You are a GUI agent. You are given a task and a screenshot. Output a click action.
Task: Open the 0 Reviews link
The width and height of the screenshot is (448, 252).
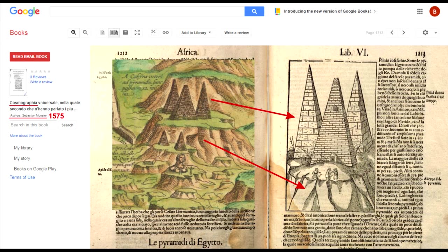(38, 77)
